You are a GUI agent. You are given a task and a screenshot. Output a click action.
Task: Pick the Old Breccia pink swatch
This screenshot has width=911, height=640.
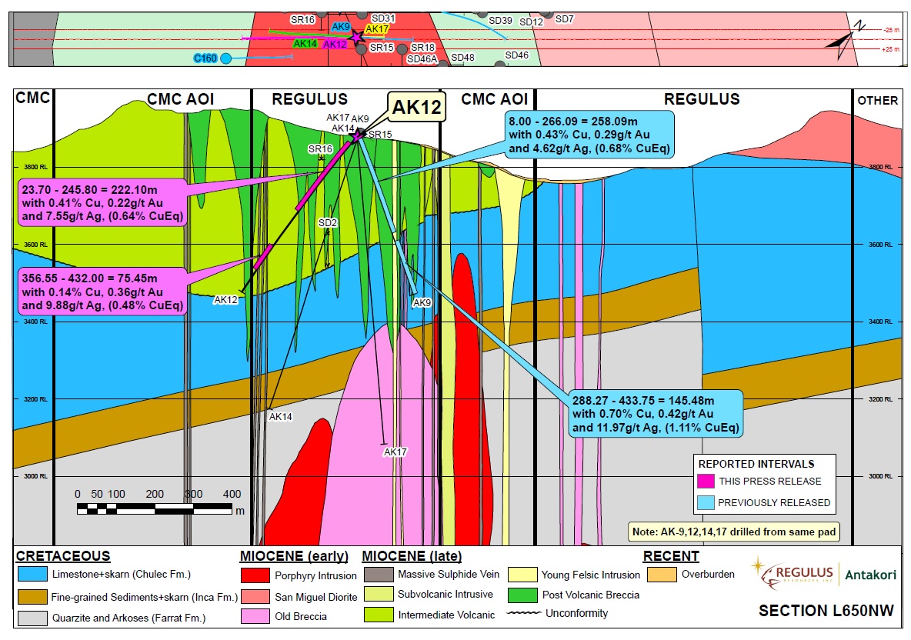255,616
